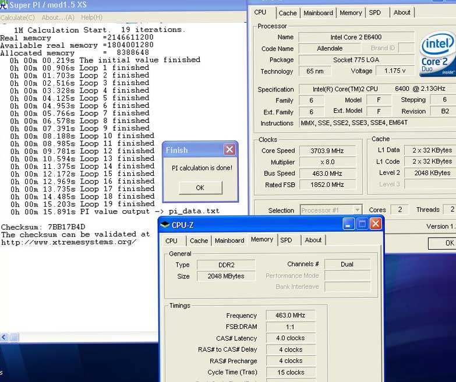This screenshot has width=456, height=382.
Task: Switch to SPD tab in back CPU-Z window
Action: point(375,13)
